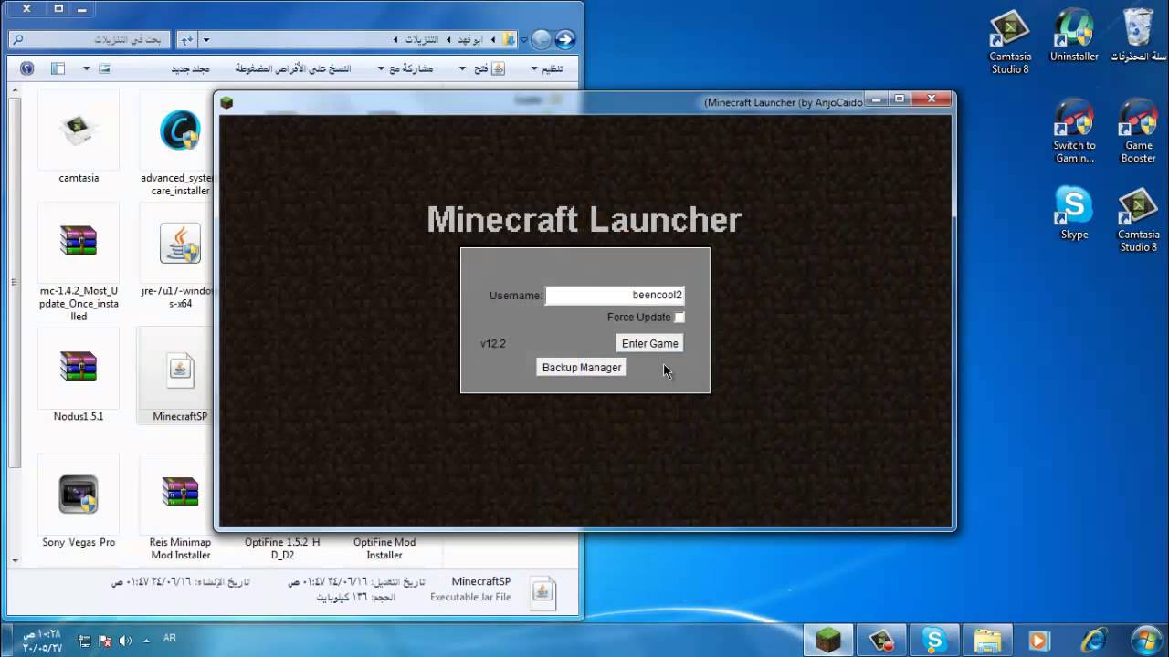Click the Skype taskbar button
The height and width of the screenshot is (657, 1169).
point(933,640)
